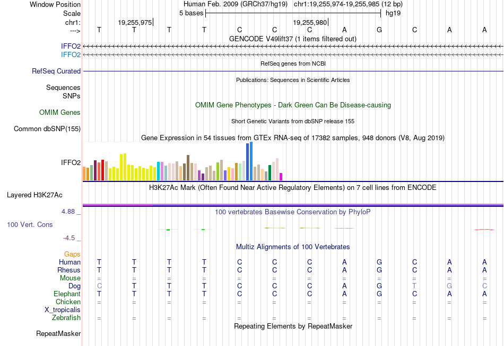Select the Rhesus species row label
This screenshot has height=346, width=504.
tap(69, 270)
